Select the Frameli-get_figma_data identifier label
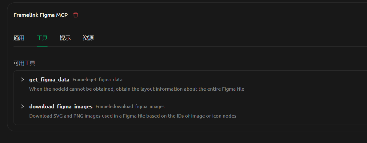Screen dimensions: 367x143 pos(98,80)
